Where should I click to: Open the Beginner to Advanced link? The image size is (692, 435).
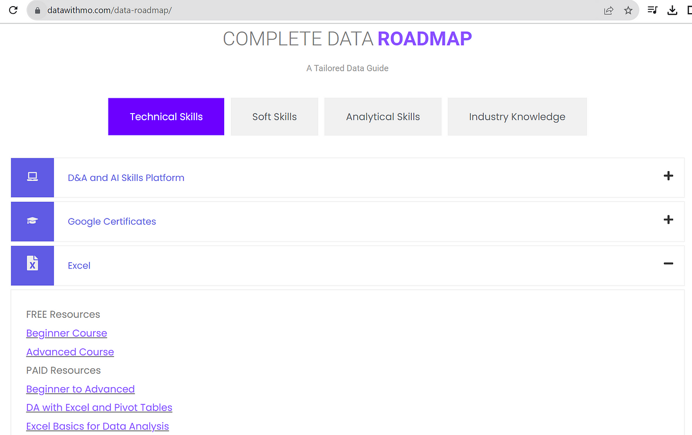(81, 389)
